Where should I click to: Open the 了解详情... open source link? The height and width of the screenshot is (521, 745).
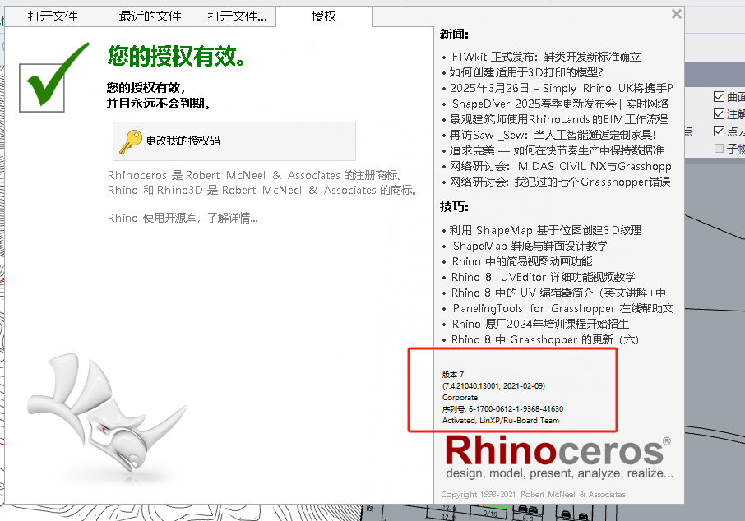[x=233, y=218]
